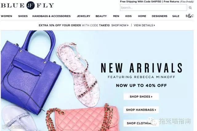Screen dimensions: 197x131
Task: Click the Bluefly BF circle logo
Action: click(x=30, y=6)
